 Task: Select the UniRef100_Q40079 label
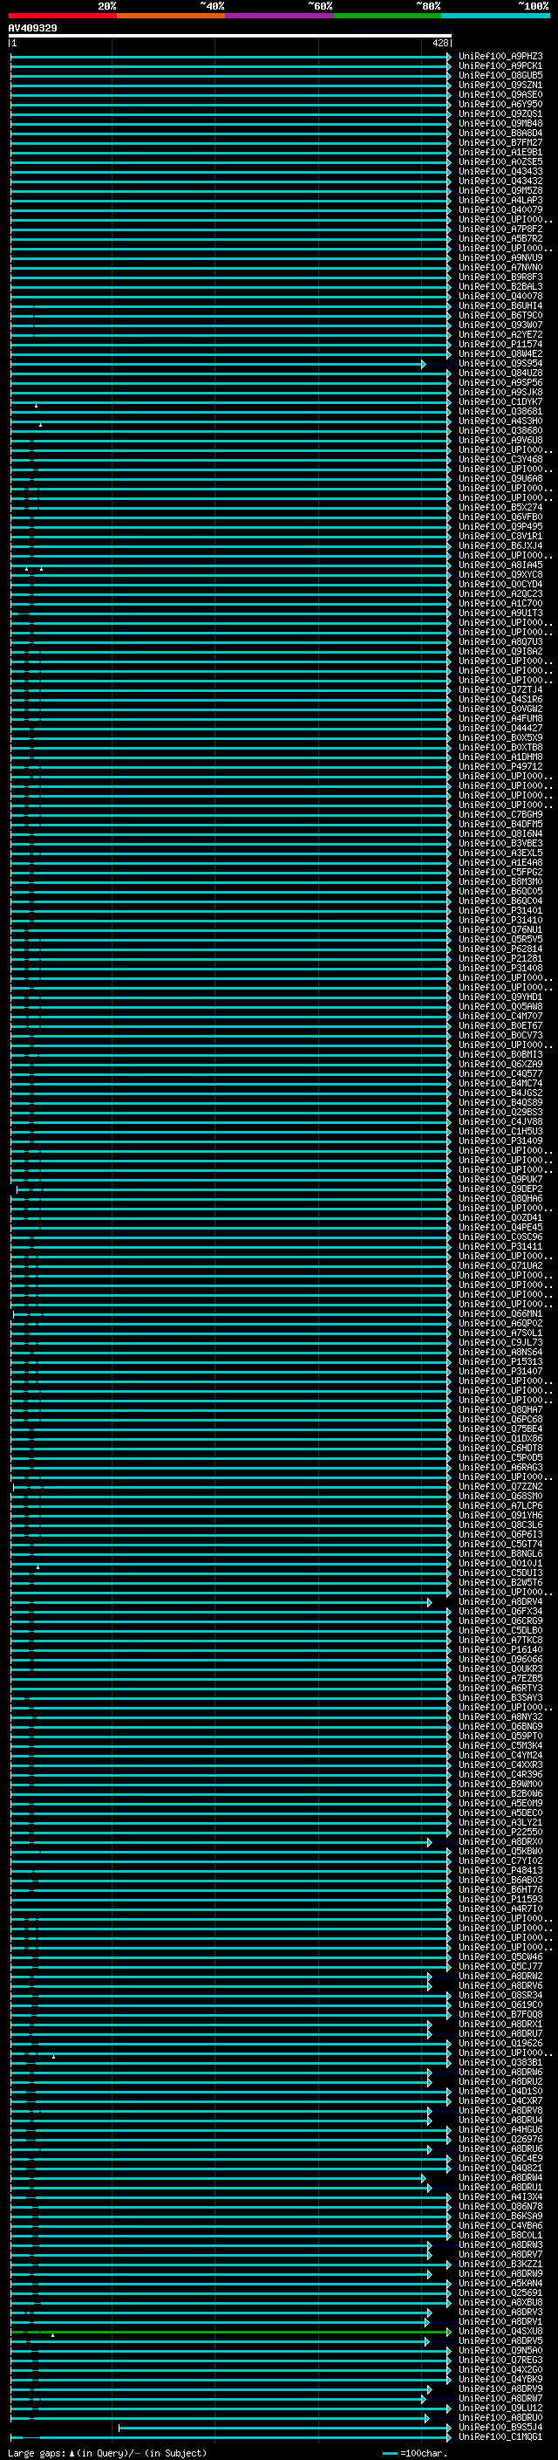click(x=500, y=210)
